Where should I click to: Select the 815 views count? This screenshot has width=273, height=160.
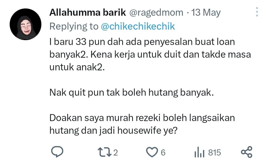214,152
